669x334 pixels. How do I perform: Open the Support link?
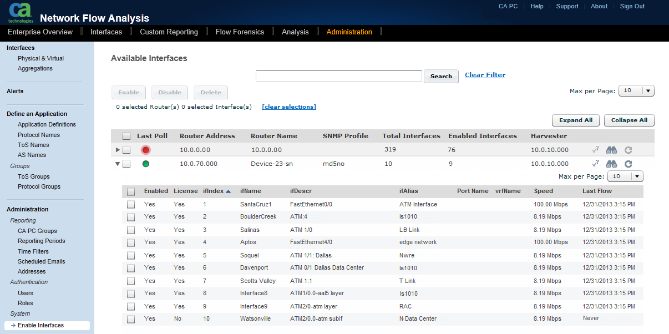(567, 6)
